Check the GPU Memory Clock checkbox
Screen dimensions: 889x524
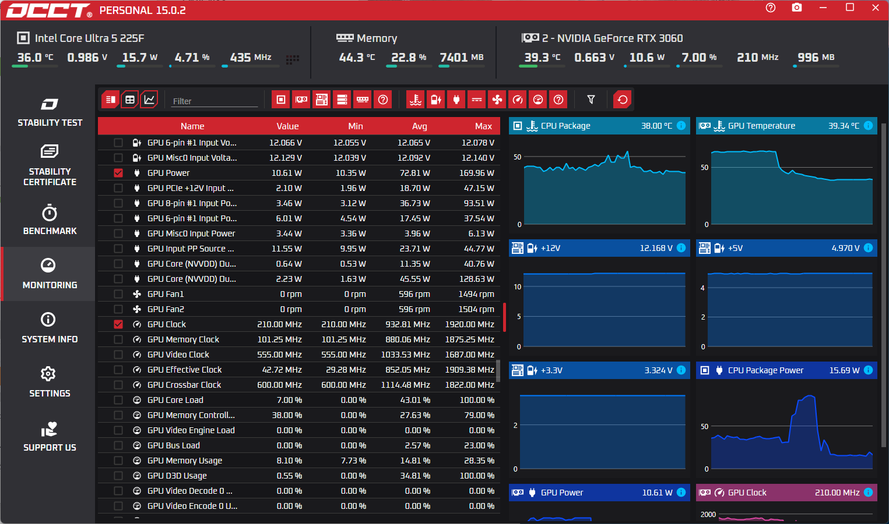coord(118,339)
